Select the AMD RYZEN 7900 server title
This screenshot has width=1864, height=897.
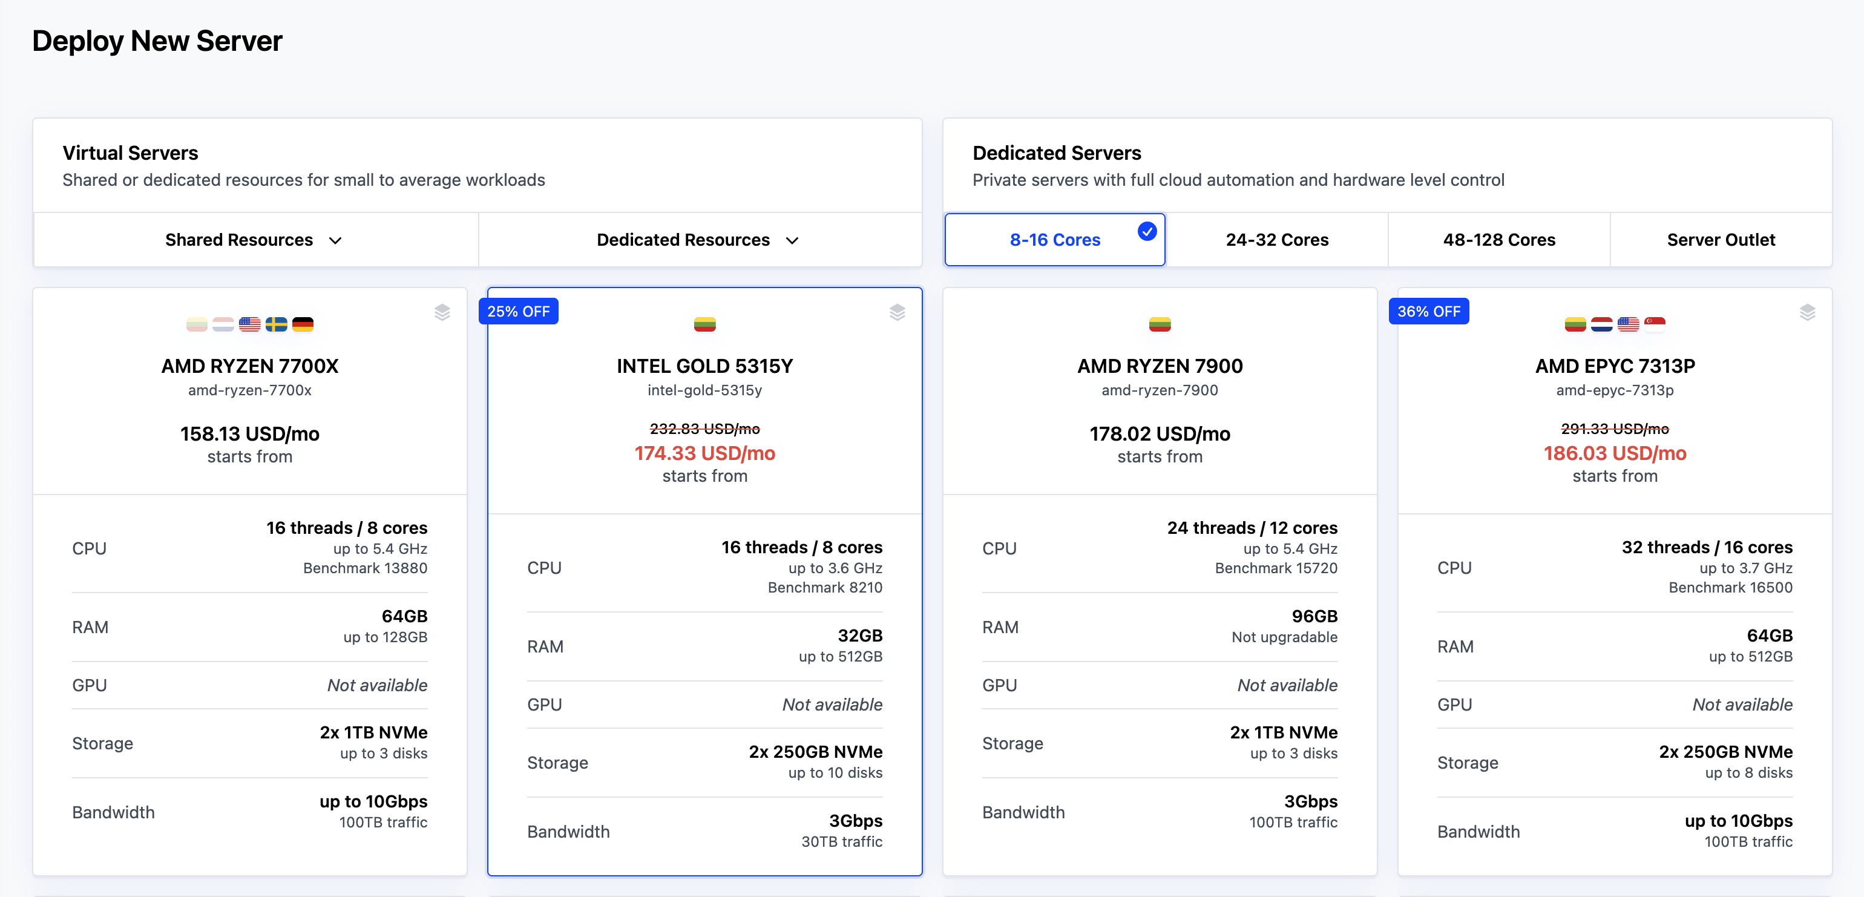pyautogui.click(x=1159, y=366)
